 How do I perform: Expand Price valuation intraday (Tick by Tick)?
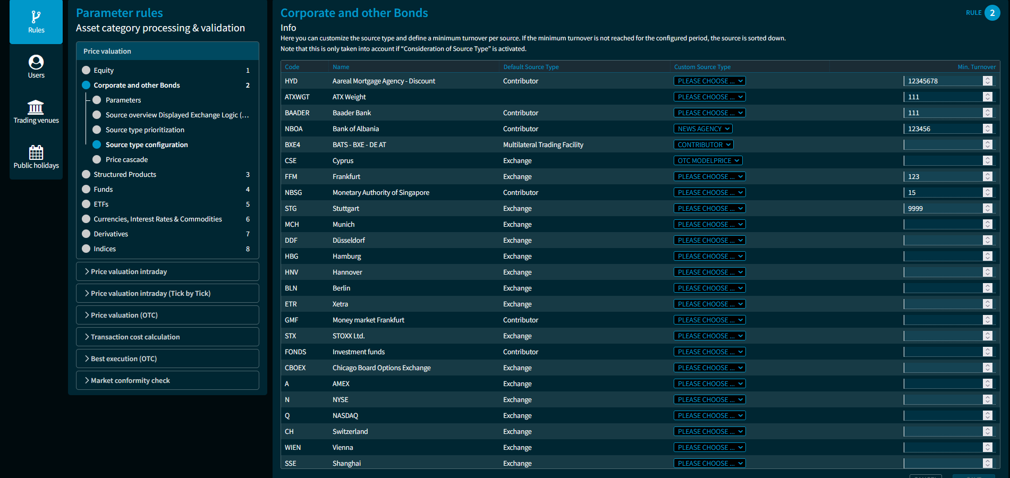click(167, 293)
